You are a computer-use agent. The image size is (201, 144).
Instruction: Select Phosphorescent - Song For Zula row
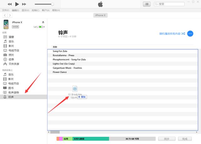122,60
